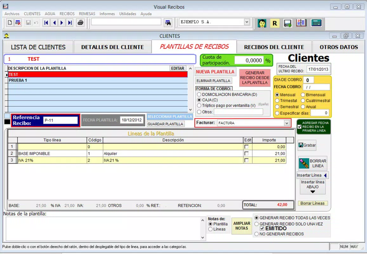Open clients via the face icon

click(262, 23)
